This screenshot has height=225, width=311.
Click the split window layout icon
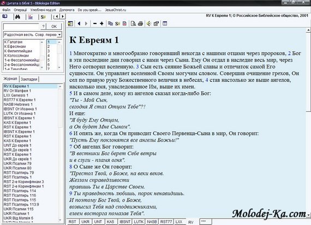click(165, 23)
